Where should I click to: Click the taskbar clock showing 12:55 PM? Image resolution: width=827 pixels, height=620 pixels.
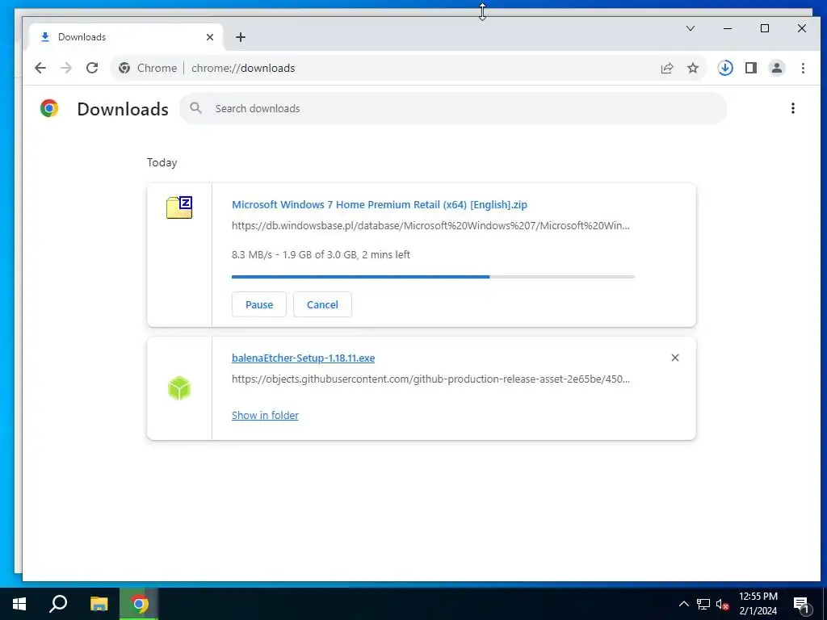click(x=758, y=604)
